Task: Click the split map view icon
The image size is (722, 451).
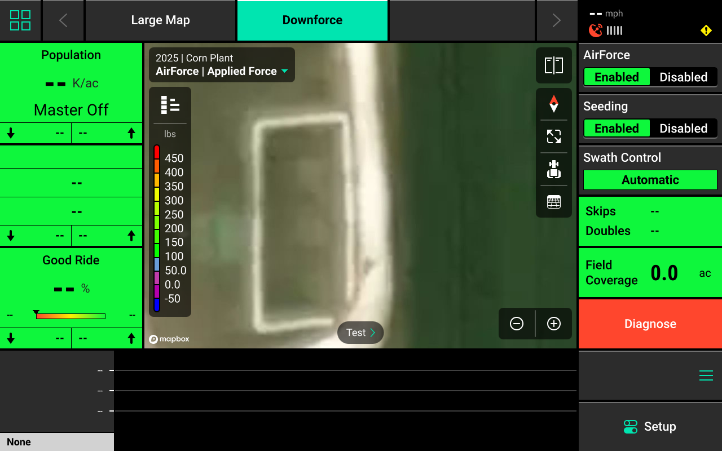Action: tap(553, 65)
